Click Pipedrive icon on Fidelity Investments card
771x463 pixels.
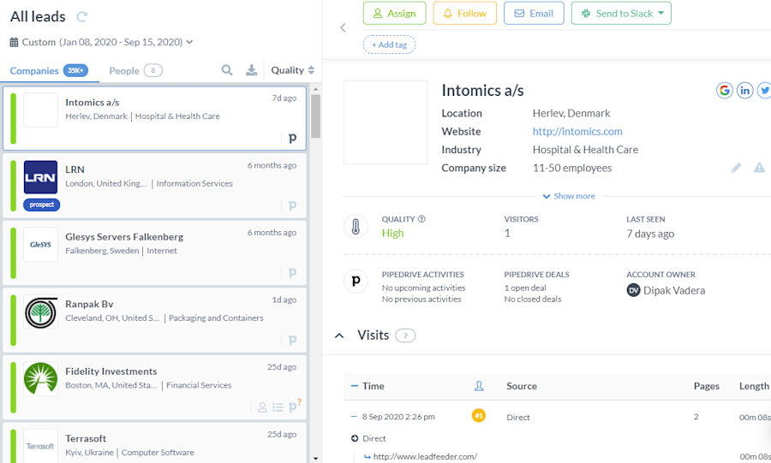pyautogui.click(x=295, y=406)
